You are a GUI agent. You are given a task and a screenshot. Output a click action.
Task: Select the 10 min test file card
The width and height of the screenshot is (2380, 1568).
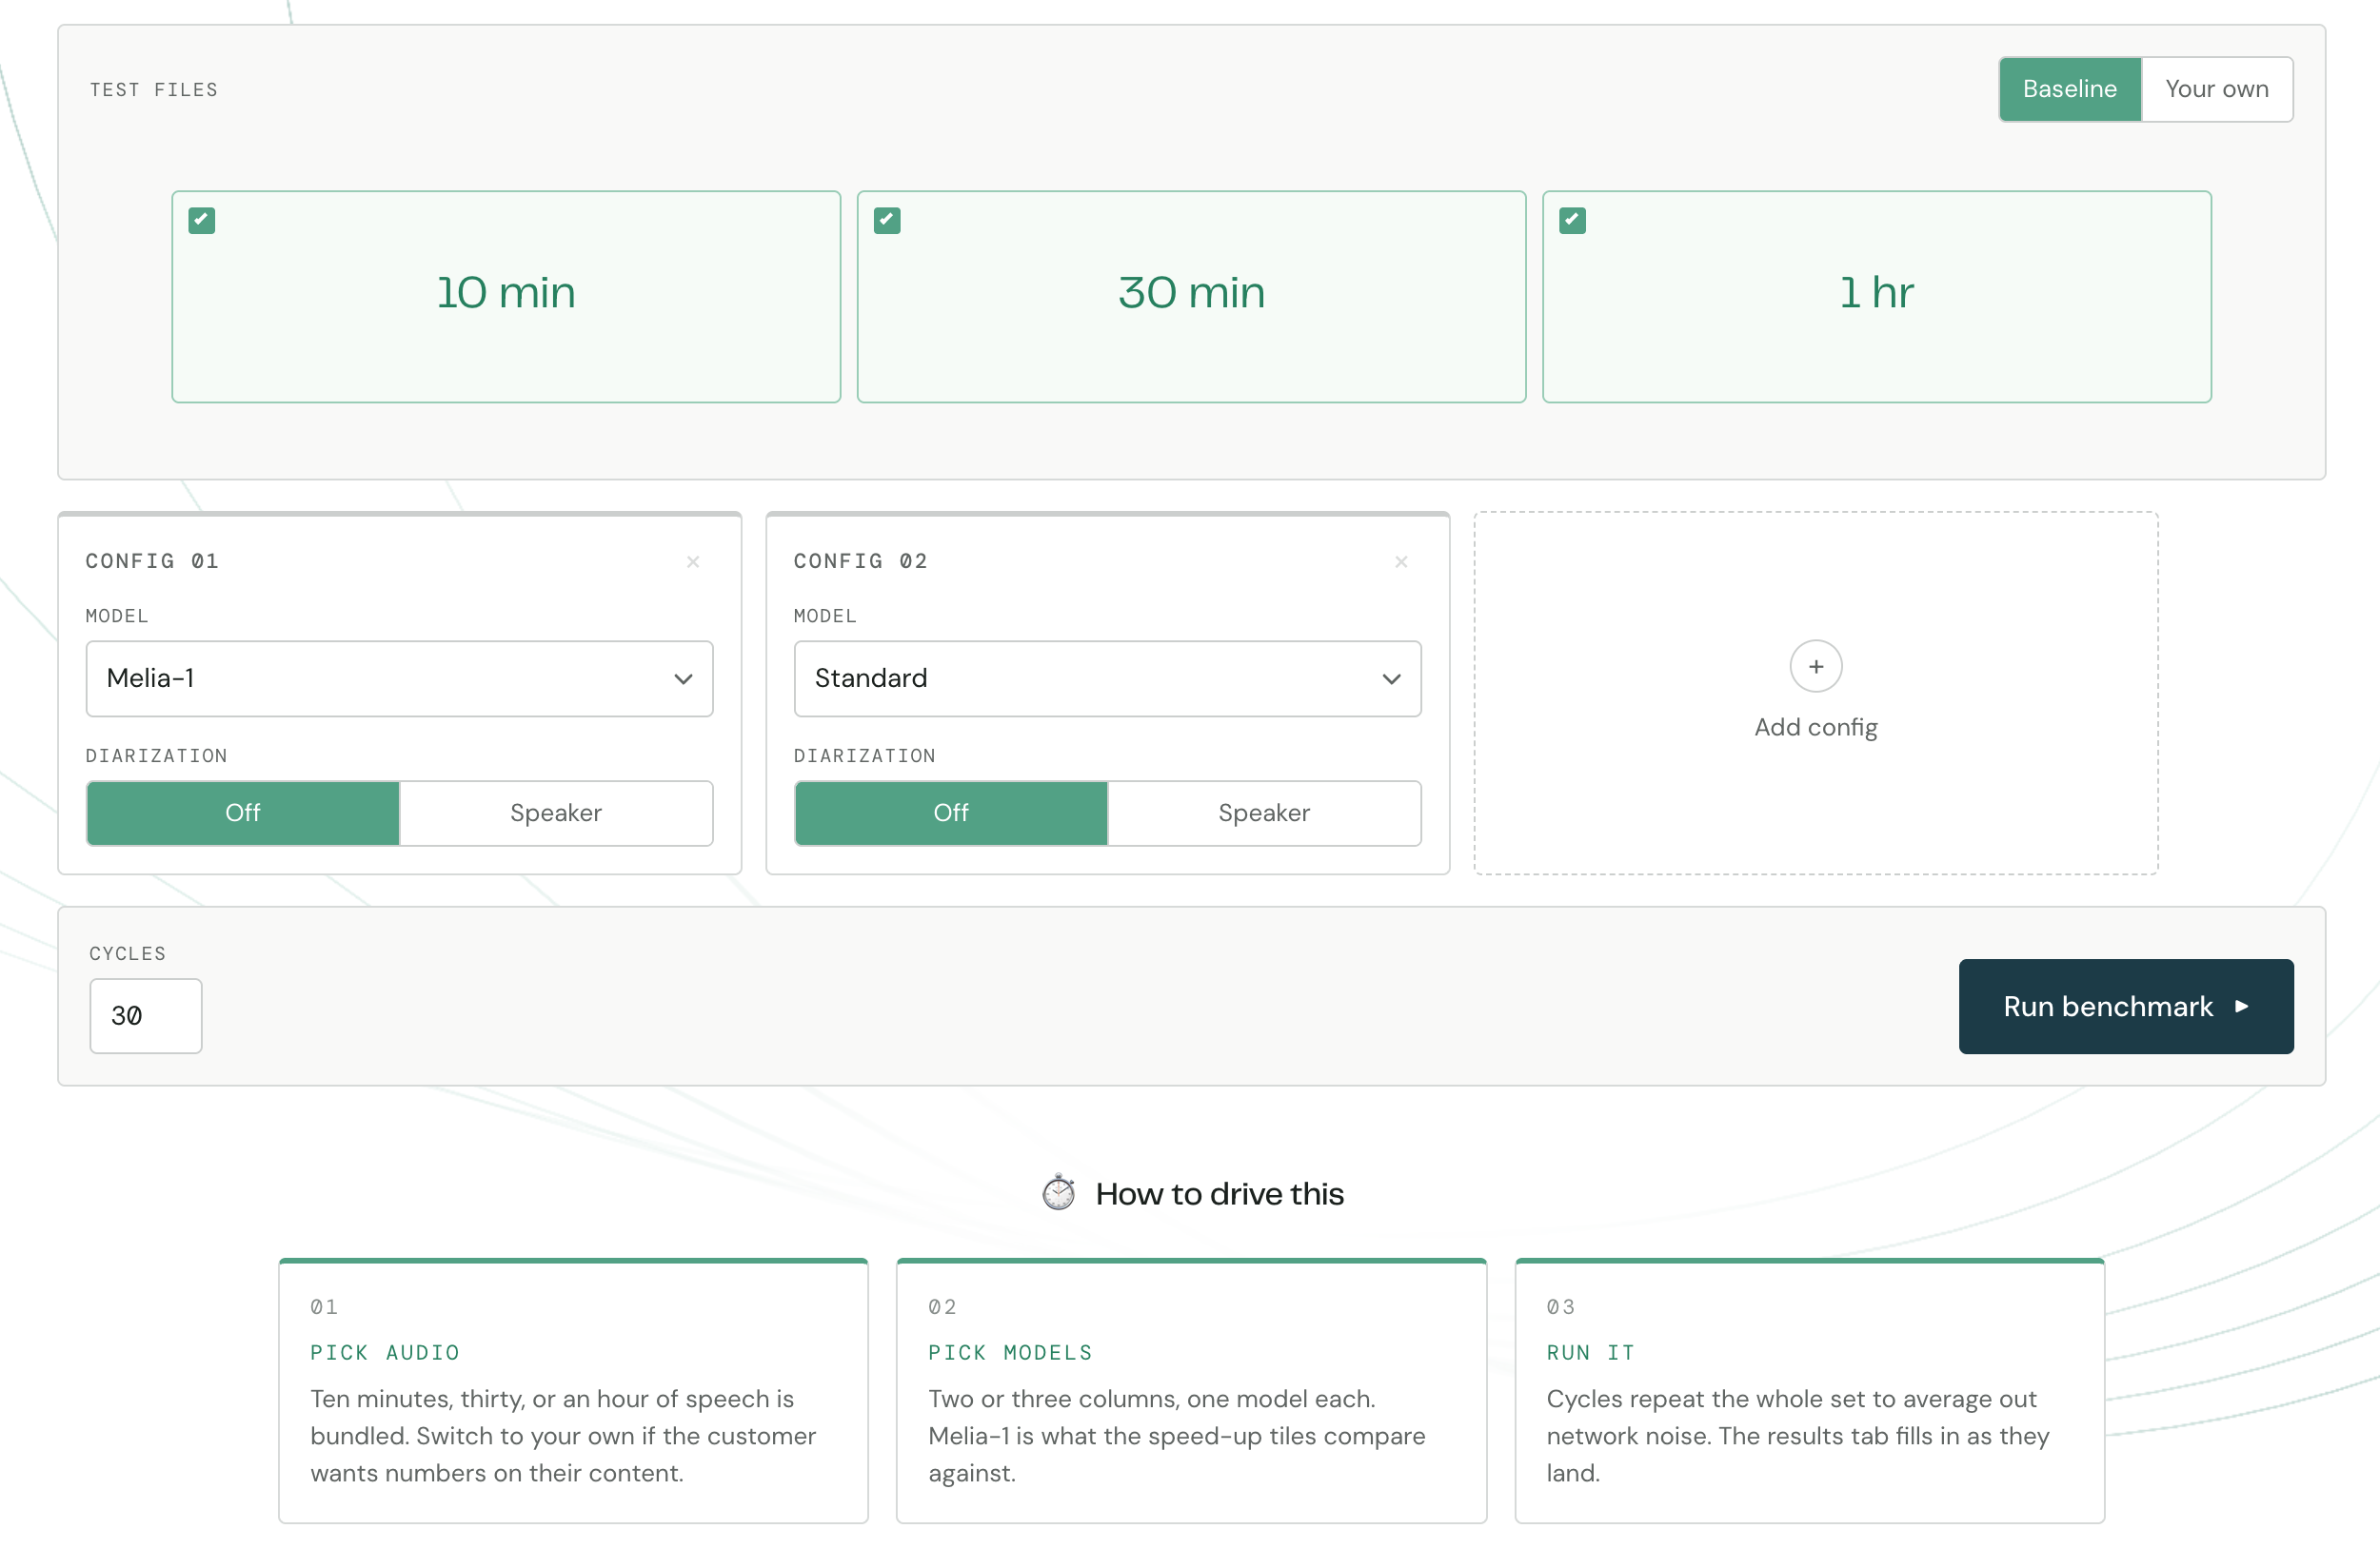point(506,297)
